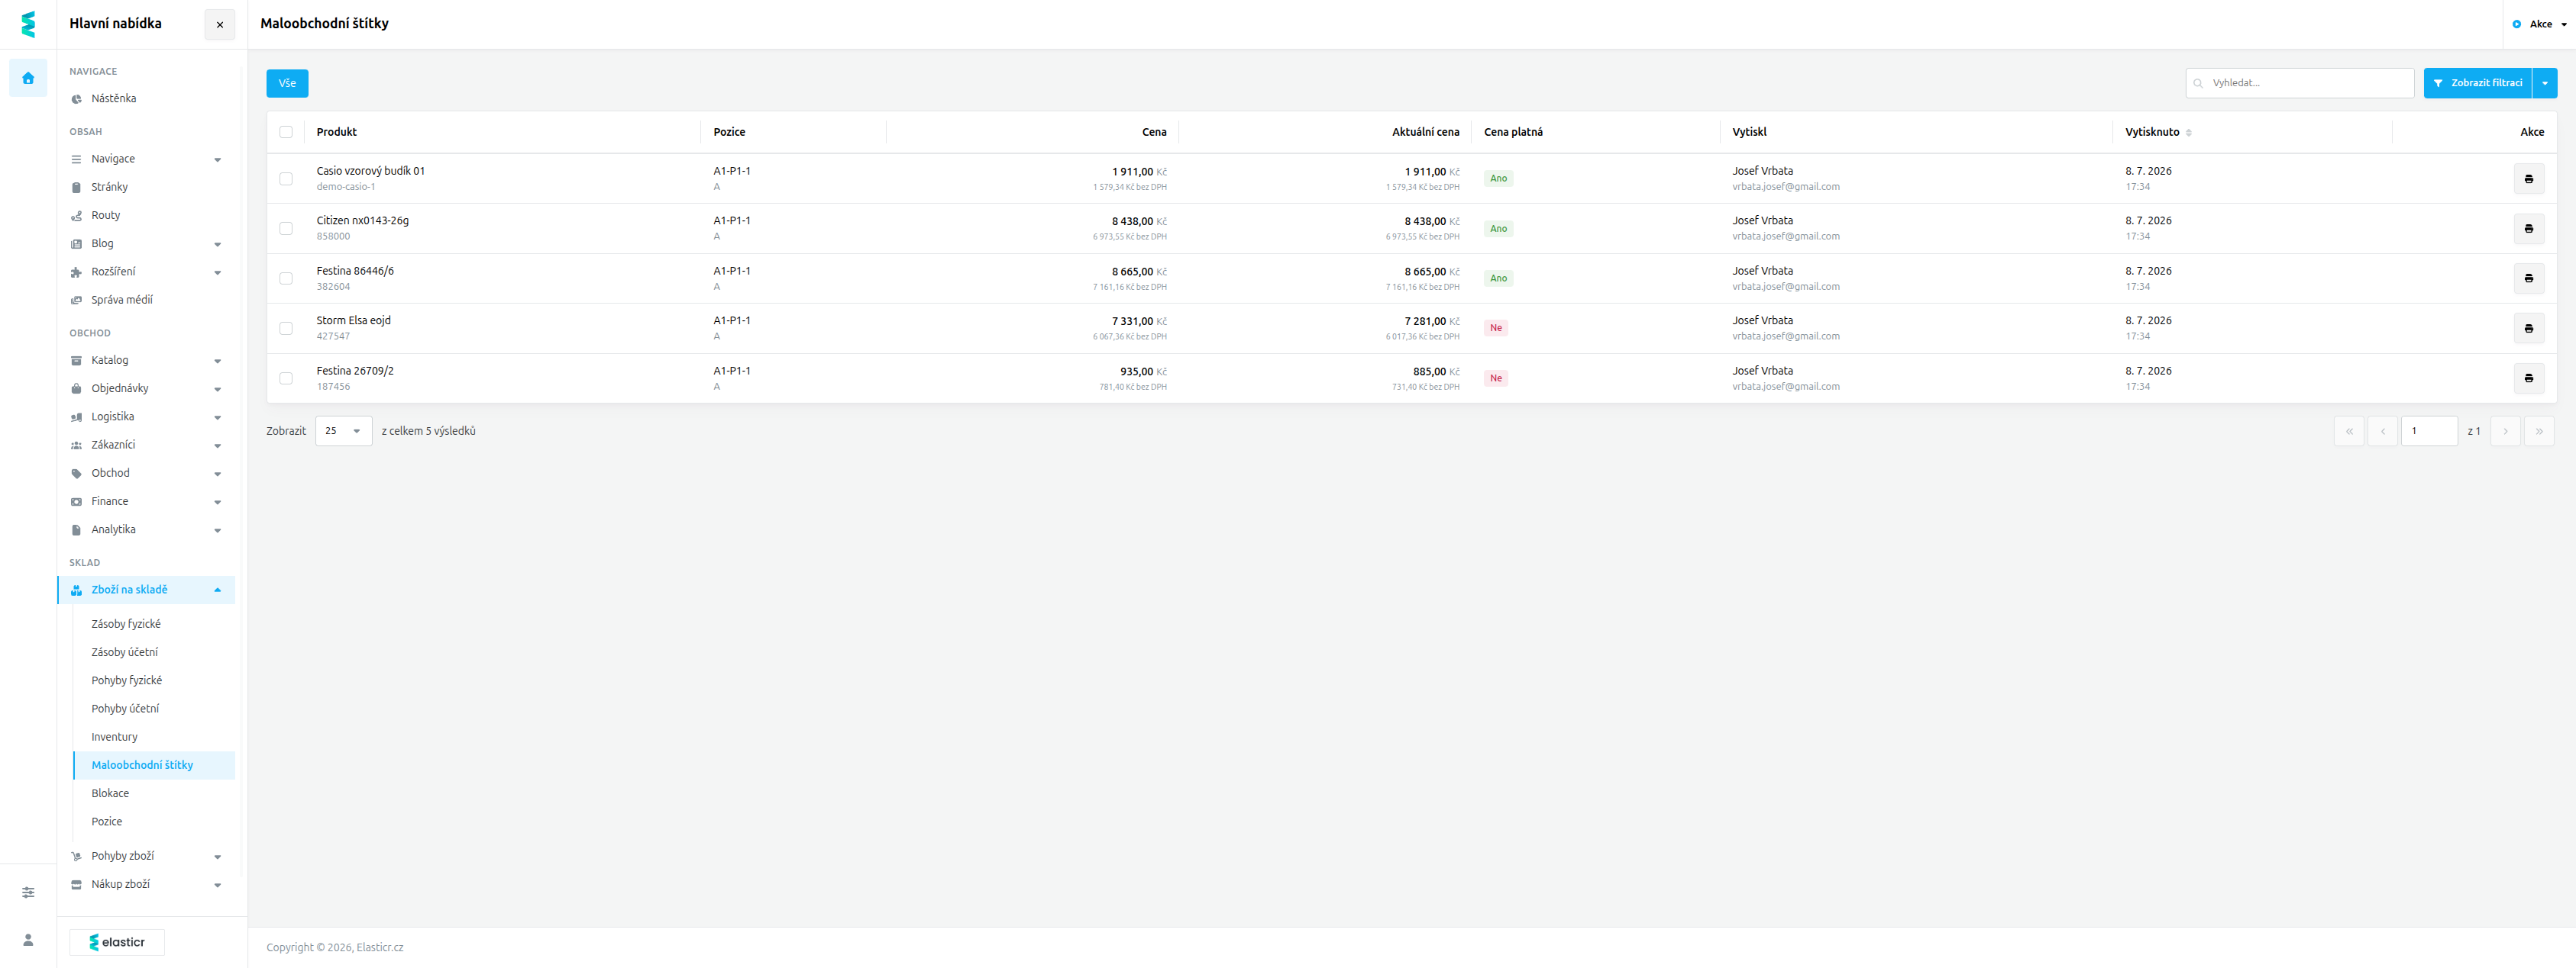2576x968 pixels.
Task: Go to the previous page arrow button
Action: (2383, 432)
